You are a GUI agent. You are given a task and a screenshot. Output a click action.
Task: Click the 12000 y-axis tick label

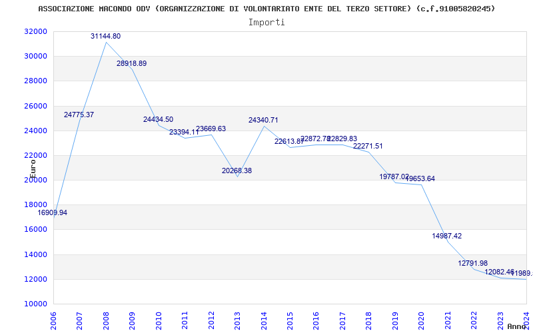[35, 279]
